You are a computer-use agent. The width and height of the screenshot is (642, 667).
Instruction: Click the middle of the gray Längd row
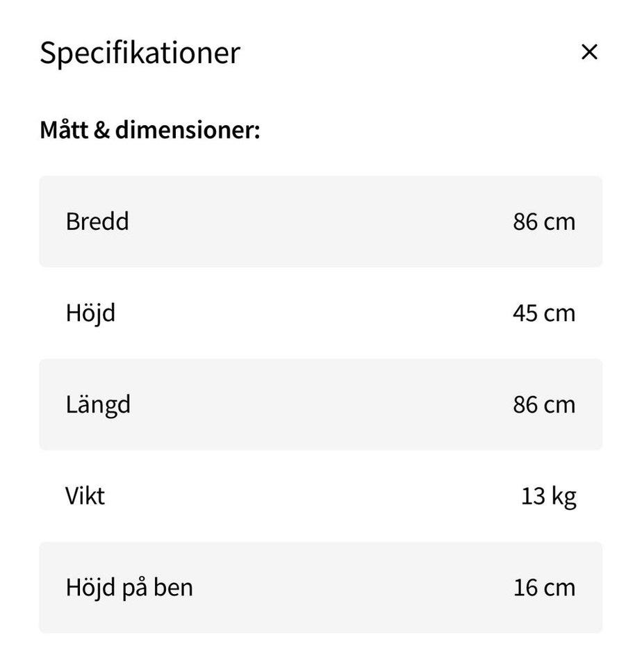click(321, 404)
